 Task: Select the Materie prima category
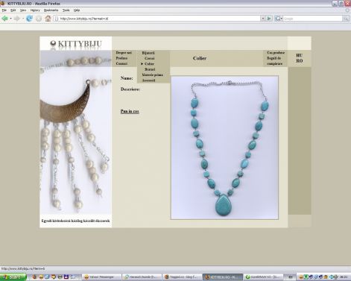pos(153,75)
